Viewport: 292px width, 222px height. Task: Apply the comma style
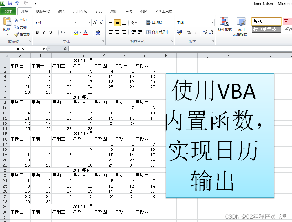pyautogui.click(x=196, y=32)
